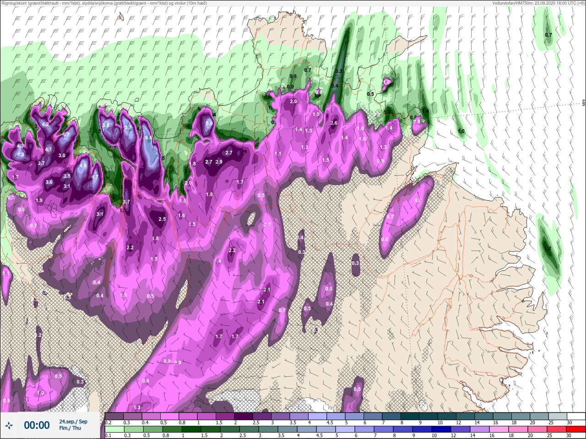Click the 3.3 rain value in the dark green band
The height and width of the screenshot is (439, 586).
(339, 71)
